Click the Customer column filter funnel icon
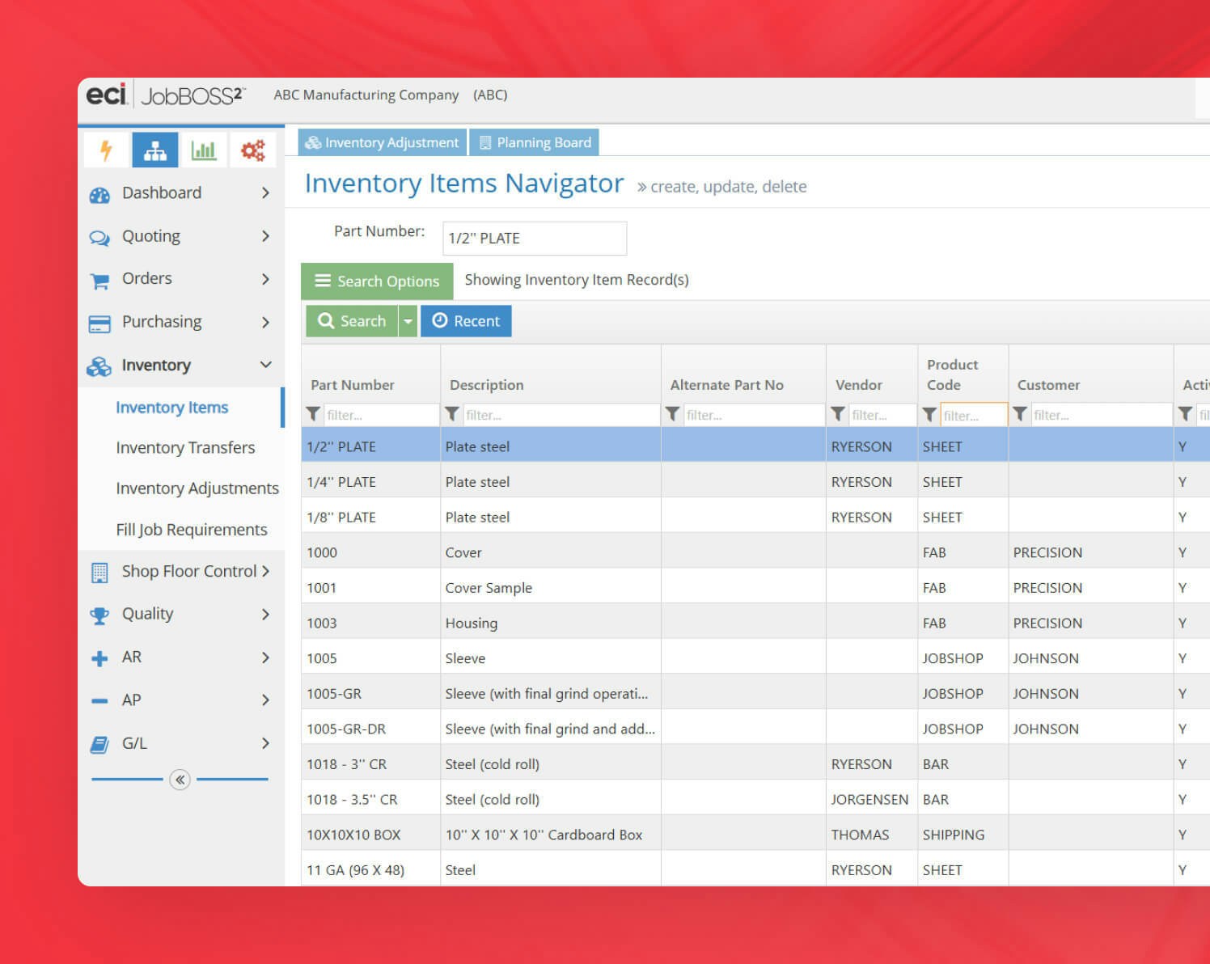The width and height of the screenshot is (1210, 964). pyautogui.click(x=1020, y=414)
